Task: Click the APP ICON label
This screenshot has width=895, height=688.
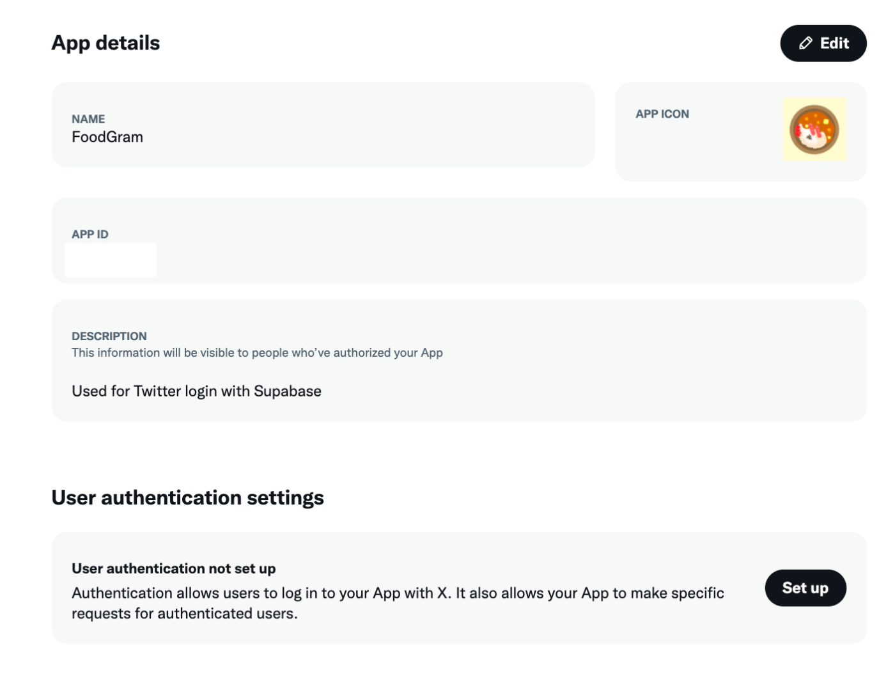Action: 662,114
